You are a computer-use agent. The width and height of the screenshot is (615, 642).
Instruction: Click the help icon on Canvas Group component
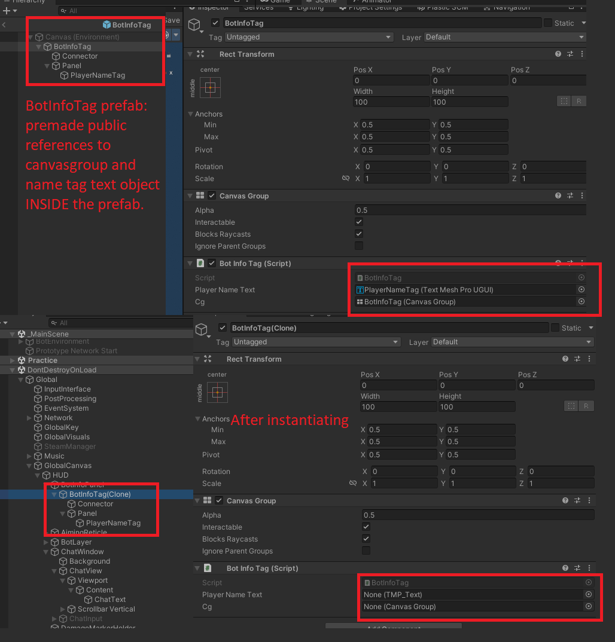point(558,195)
